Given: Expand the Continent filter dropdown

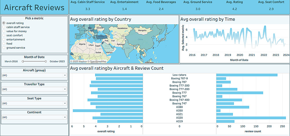Looking at the screenshot, I should pyautogui.click(x=34, y=117).
